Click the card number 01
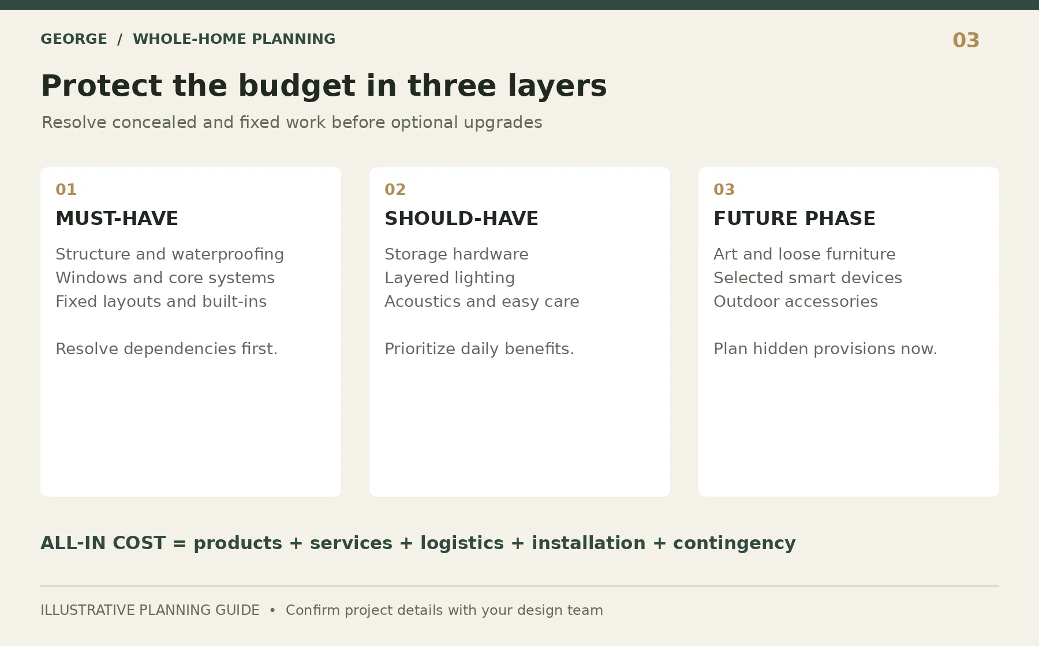This screenshot has width=1039, height=646. pos(66,190)
